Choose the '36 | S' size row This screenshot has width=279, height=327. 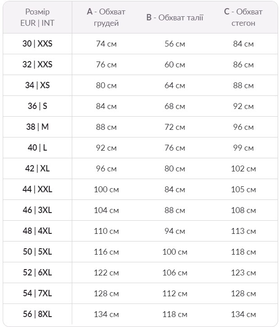point(140,106)
